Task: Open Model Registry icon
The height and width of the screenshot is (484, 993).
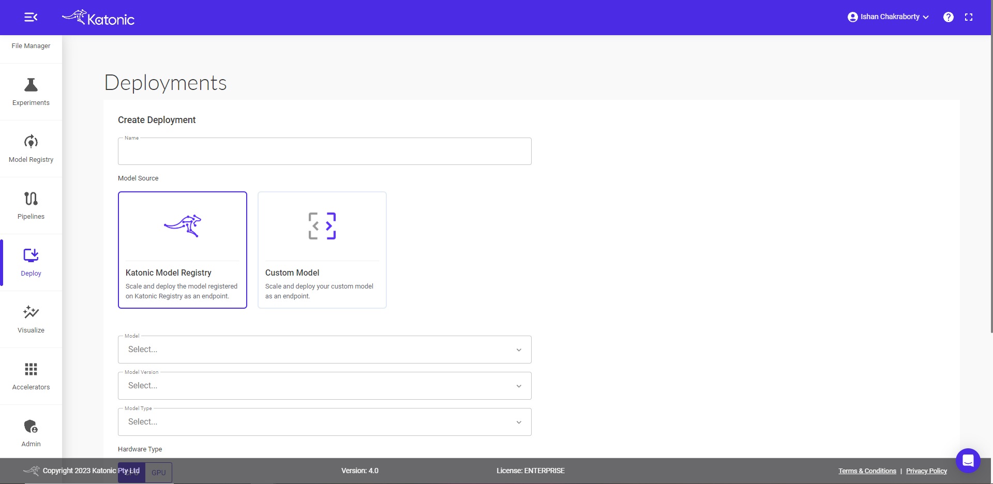Action: pos(31,142)
